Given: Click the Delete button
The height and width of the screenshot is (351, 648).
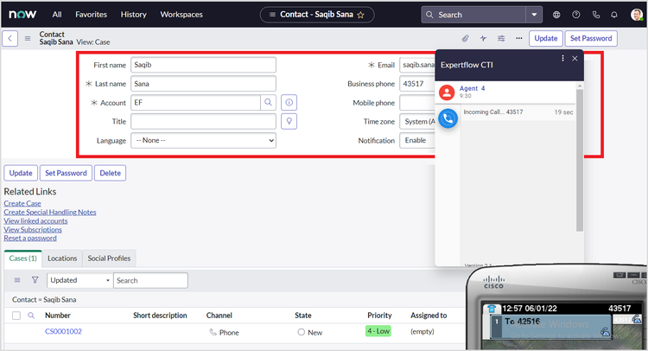Looking at the screenshot, I should pyautogui.click(x=110, y=173).
